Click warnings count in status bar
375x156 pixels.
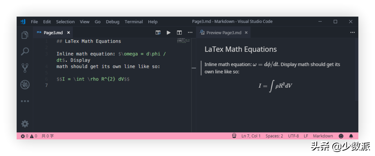click(x=33, y=136)
